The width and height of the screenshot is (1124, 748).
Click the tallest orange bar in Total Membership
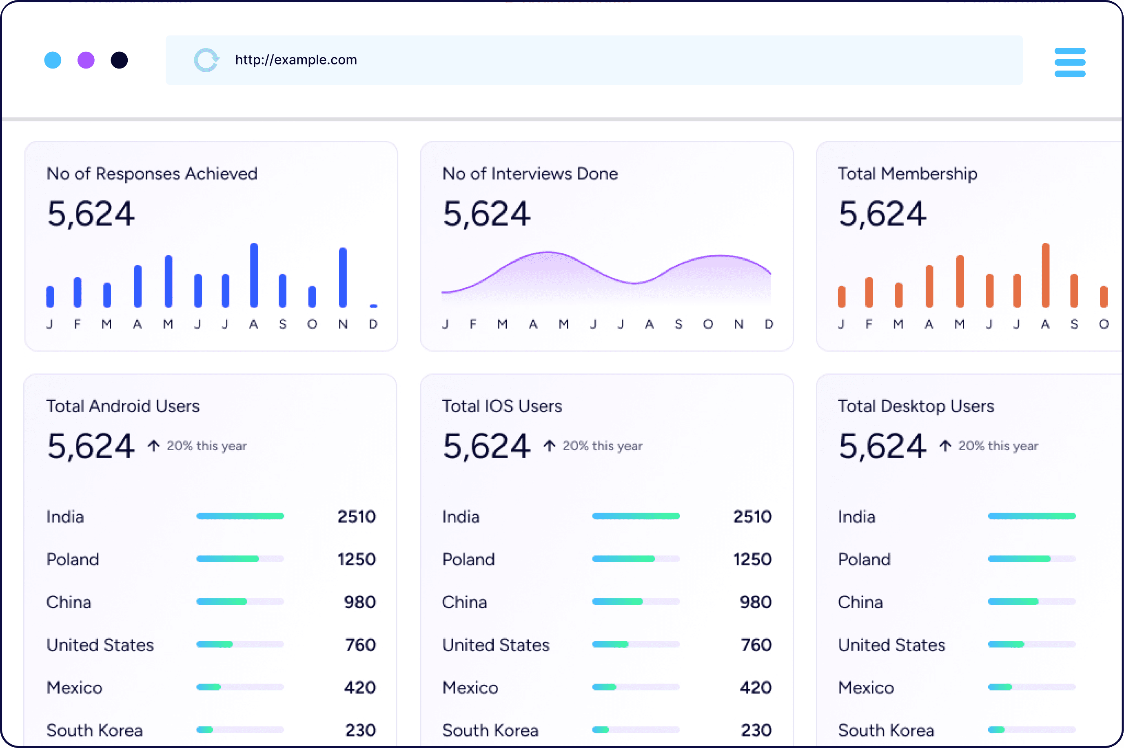click(x=1045, y=275)
